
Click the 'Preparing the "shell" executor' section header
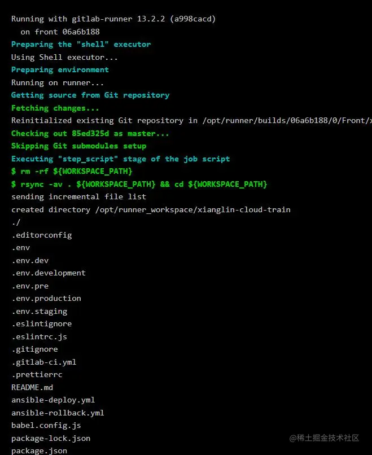pos(81,45)
